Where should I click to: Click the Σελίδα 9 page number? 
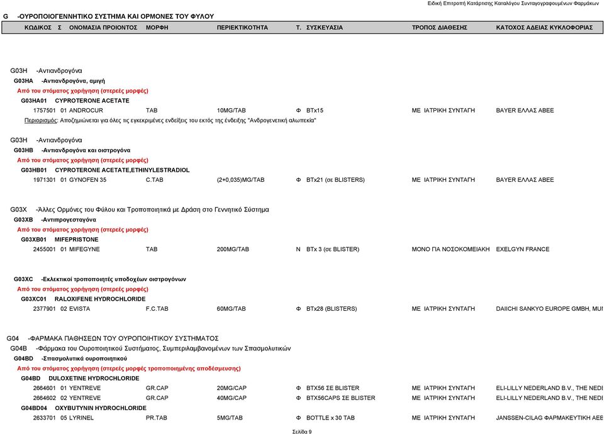pyautogui.click(x=302, y=431)
